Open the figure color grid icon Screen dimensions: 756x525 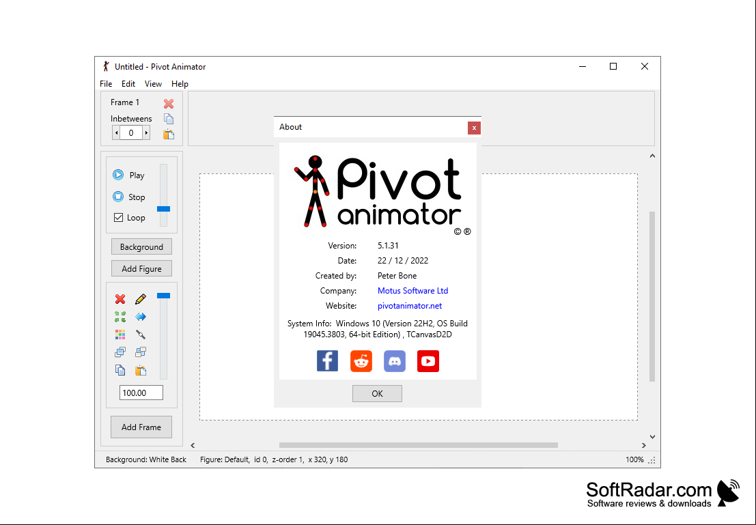[120, 335]
